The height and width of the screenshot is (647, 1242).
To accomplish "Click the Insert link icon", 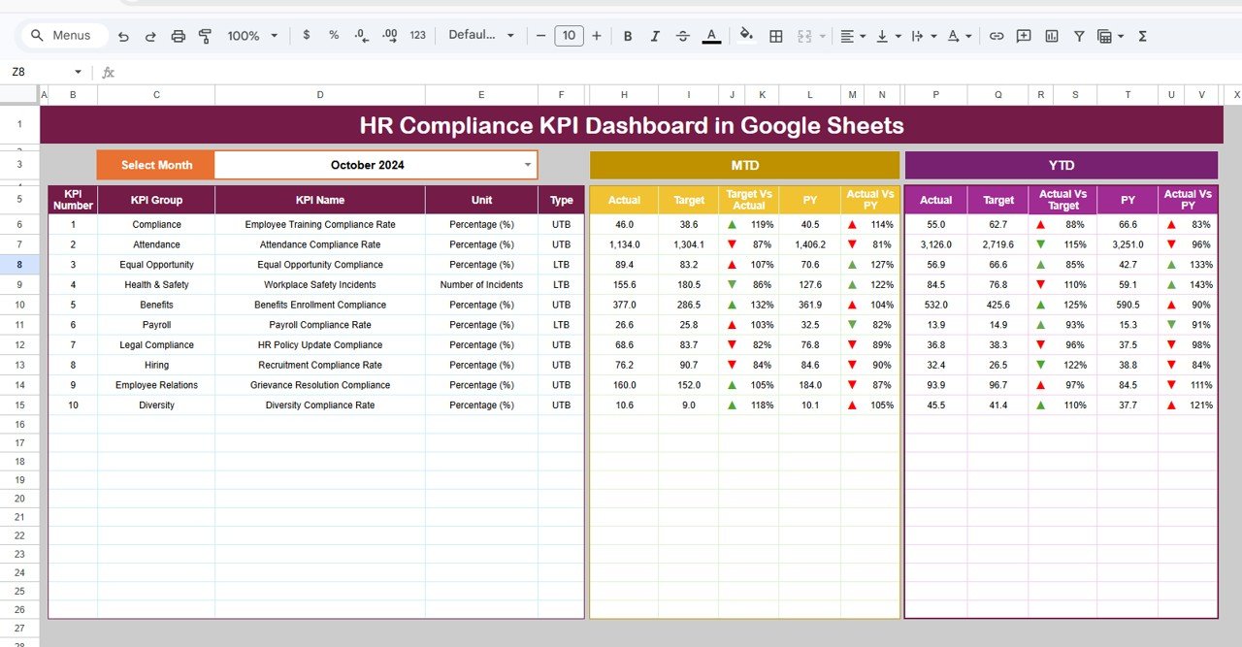I will click(997, 35).
